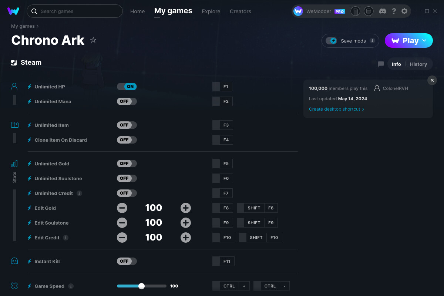Toggle the Save mods switch
Image resolution: width=444 pixels, height=296 pixels.
(x=332, y=41)
